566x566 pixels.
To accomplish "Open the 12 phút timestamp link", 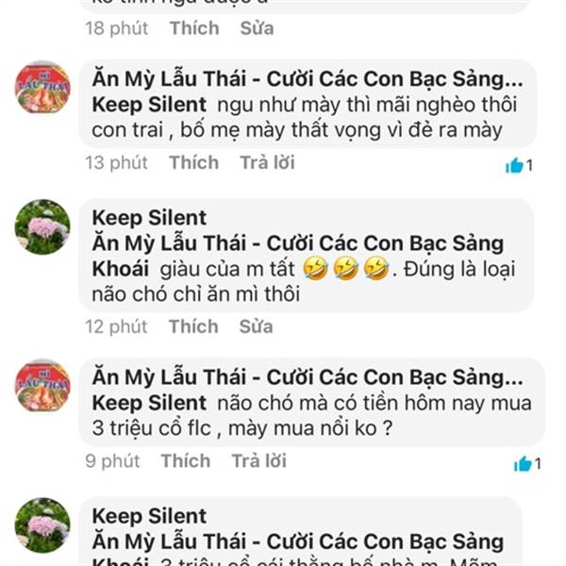I will (x=116, y=326).
